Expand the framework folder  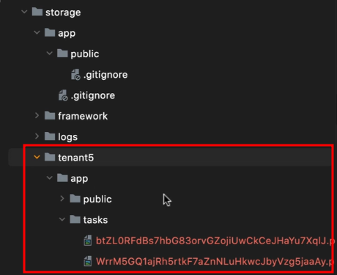coord(37,115)
